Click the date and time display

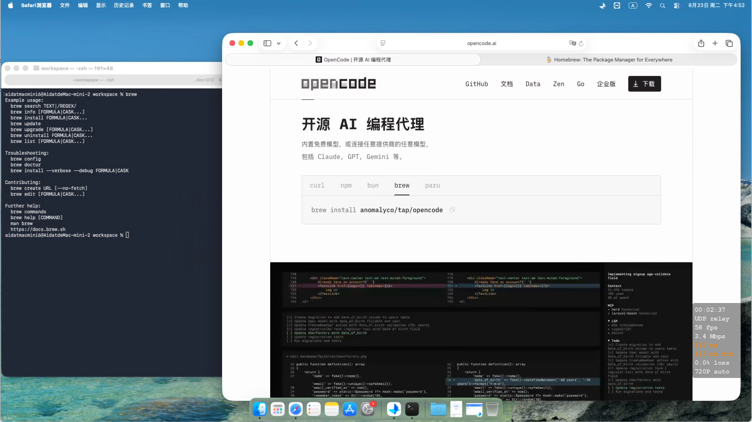pyautogui.click(x=716, y=5)
